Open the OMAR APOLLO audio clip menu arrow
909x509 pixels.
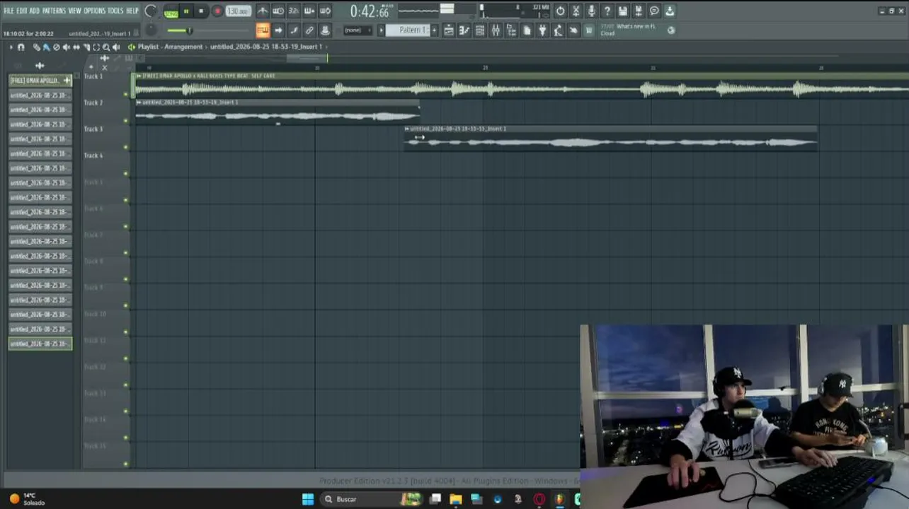[x=139, y=76]
